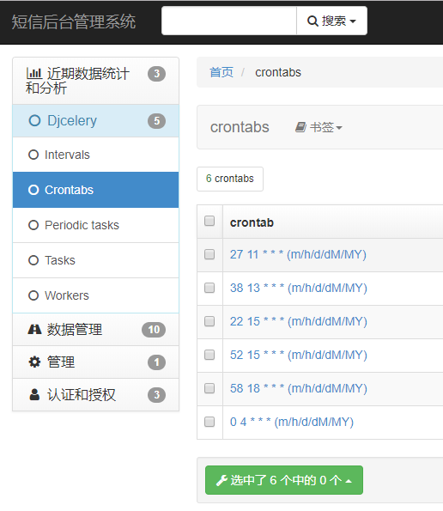Toggle the select-all checkbox in crontab header

click(209, 221)
